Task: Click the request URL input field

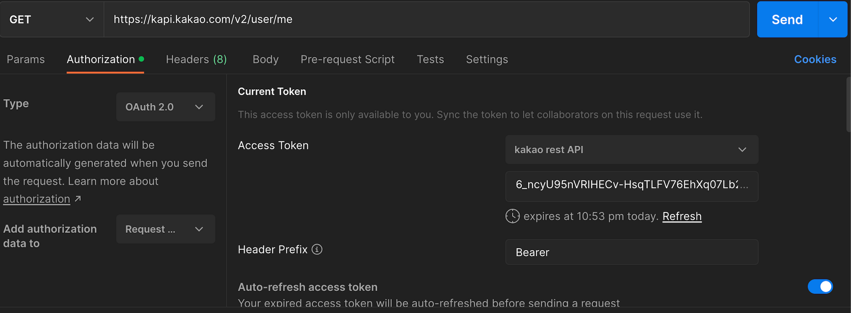Action: pyautogui.click(x=425, y=20)
